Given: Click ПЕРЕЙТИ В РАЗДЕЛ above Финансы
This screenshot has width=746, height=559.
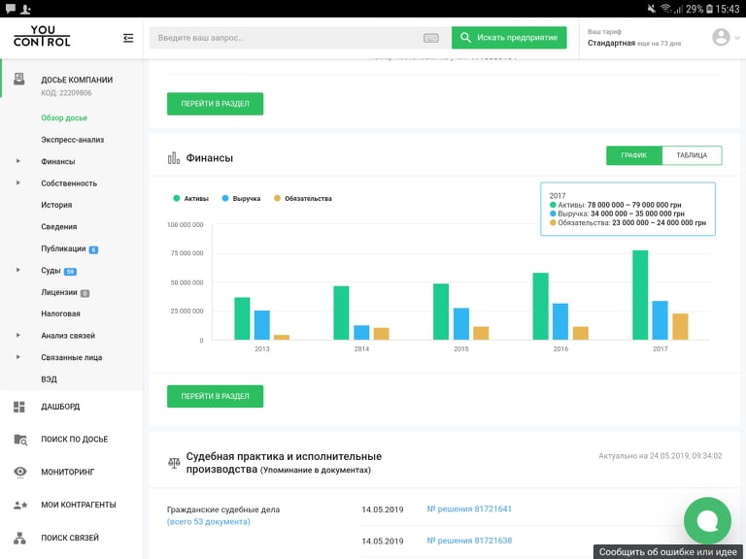Looking at the screenshot, I should pyautogui.click(x=215, y=104).
